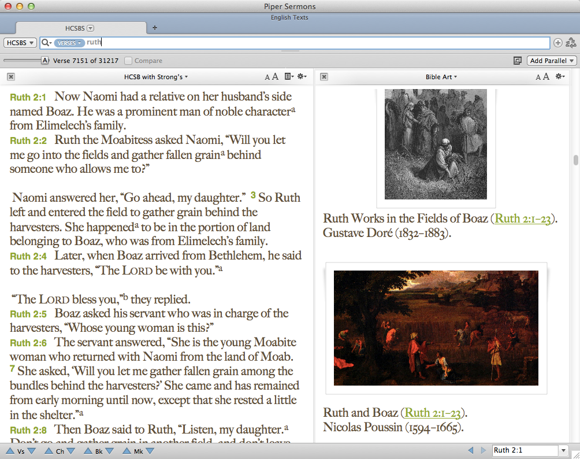Open text display options in HCSB pane
580x459 pixels.
click(289, 77)
